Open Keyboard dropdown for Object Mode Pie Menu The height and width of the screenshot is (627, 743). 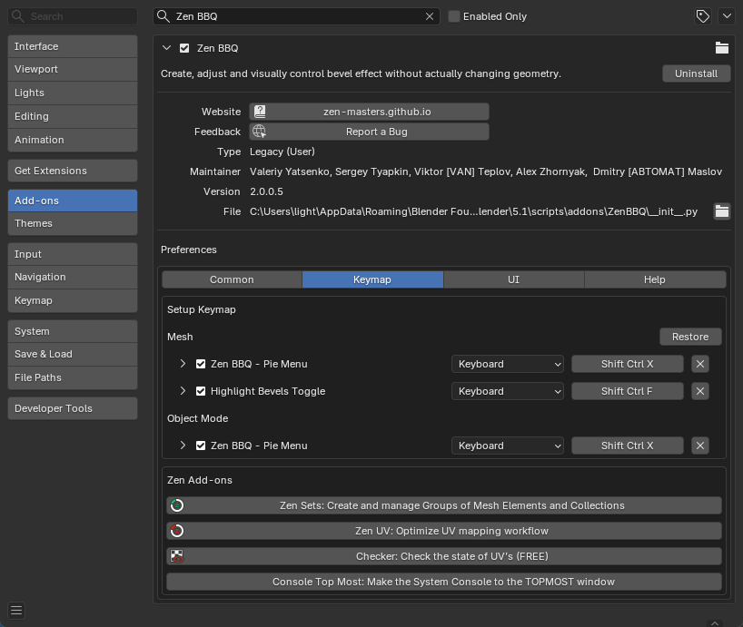tap(508, 446)
